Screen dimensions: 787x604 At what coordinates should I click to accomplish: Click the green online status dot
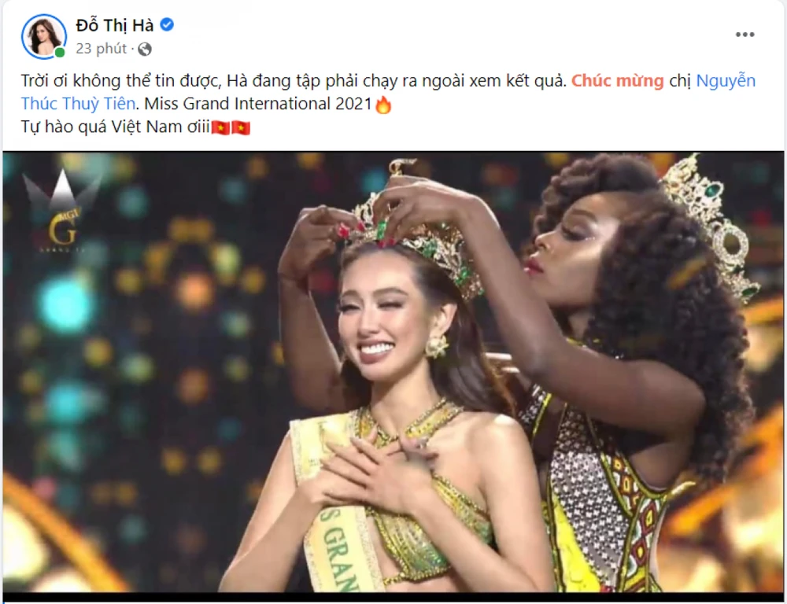click(60, 52)
